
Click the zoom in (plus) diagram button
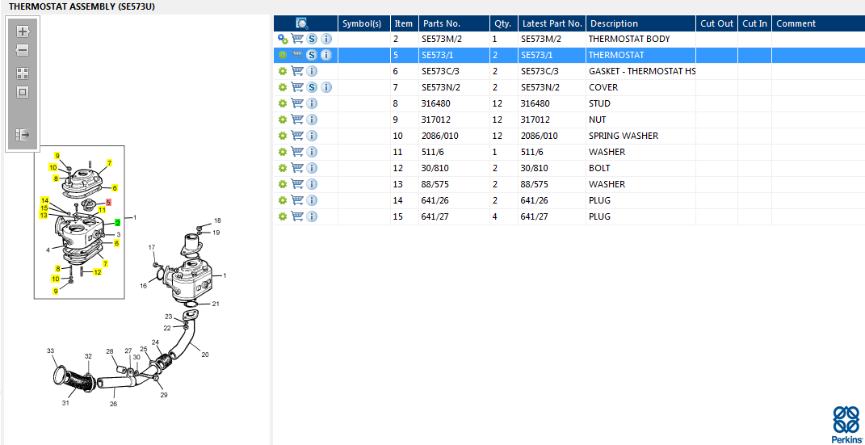pyautogui.click(x=23, y=31)
